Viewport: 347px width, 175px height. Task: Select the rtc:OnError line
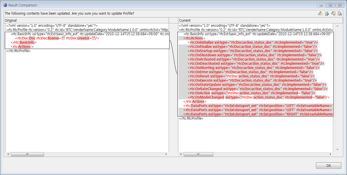click(x=251, y=72)
